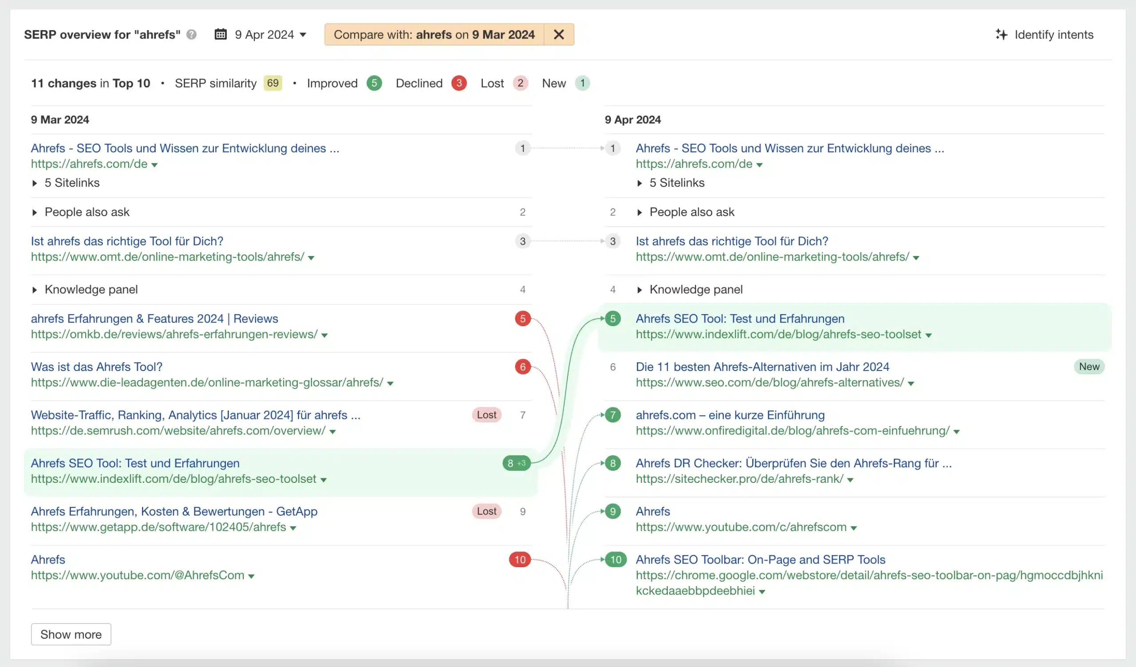Expand People also ask in 9 Apr column

[x=686, y=212]
